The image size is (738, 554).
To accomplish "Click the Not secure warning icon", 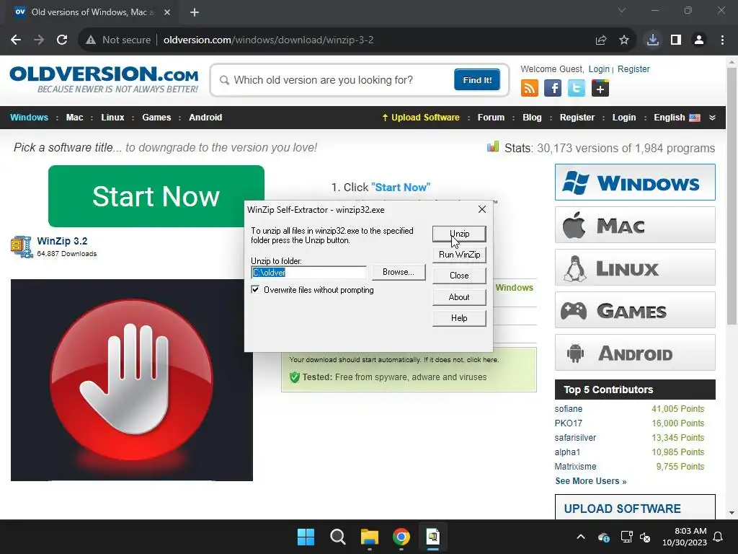I will coord(91,40).
